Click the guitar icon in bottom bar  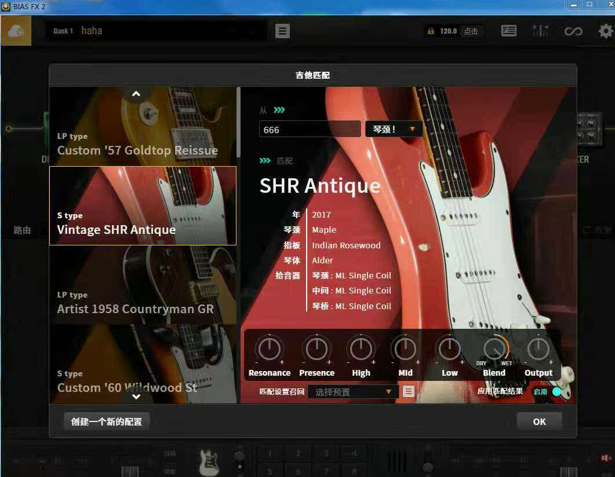(209, 462)
